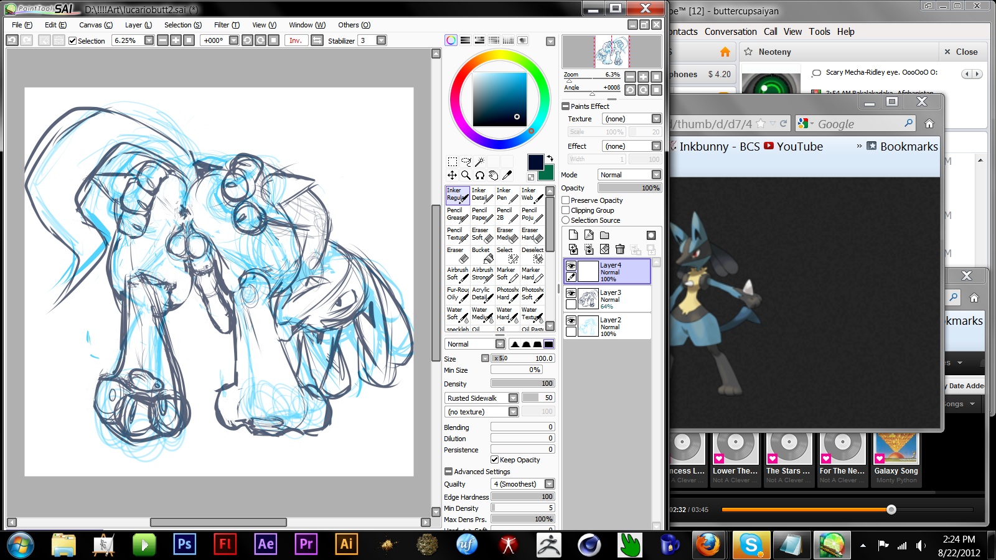Viewport: 996px width, 560px height.
Task: Open the rotation angle dropdown
Action: pyautogui.click(x=233, y=40)
